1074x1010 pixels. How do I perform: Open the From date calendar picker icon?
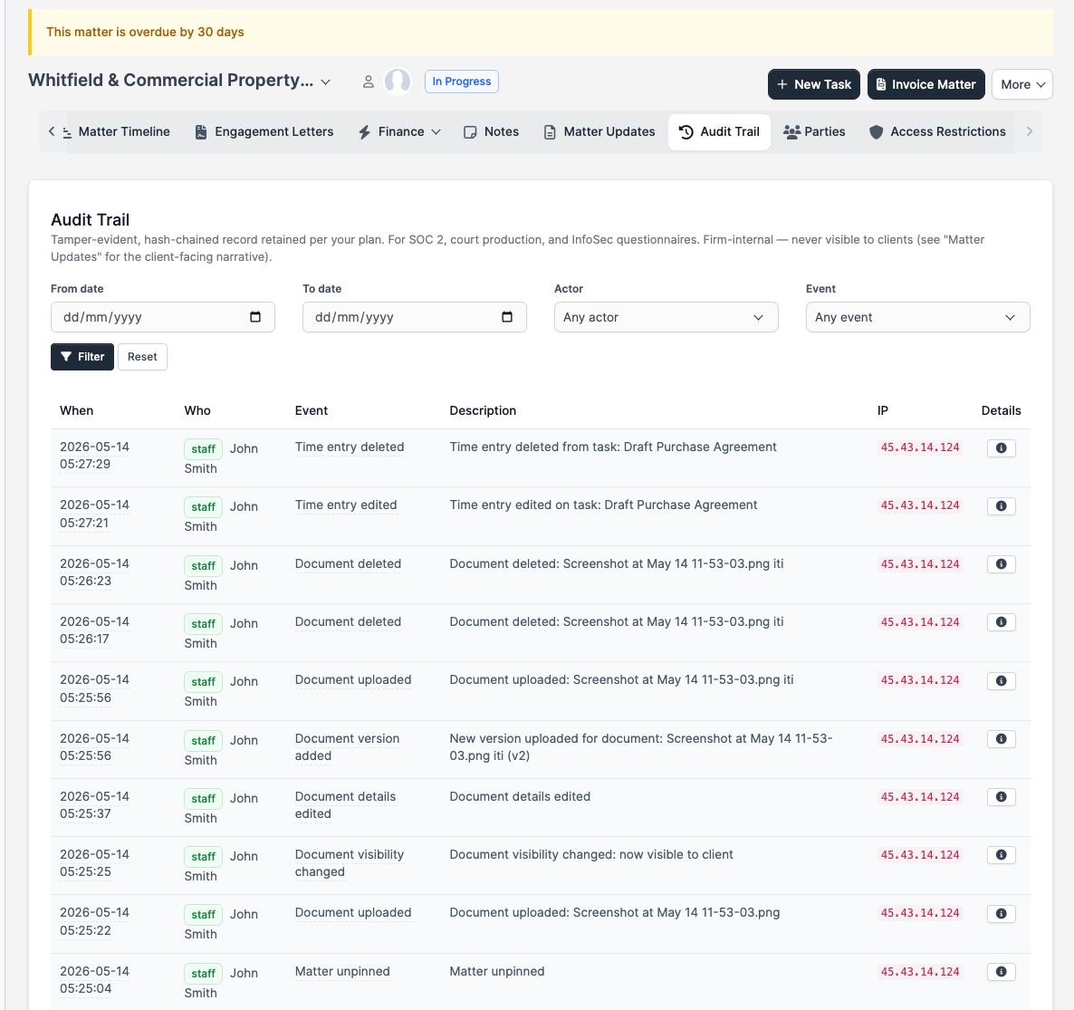tap(255, 316)
